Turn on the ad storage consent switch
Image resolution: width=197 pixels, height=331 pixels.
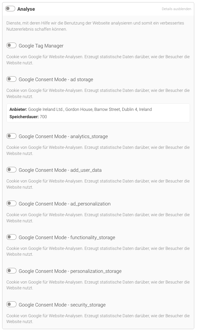tap(12, 79)
